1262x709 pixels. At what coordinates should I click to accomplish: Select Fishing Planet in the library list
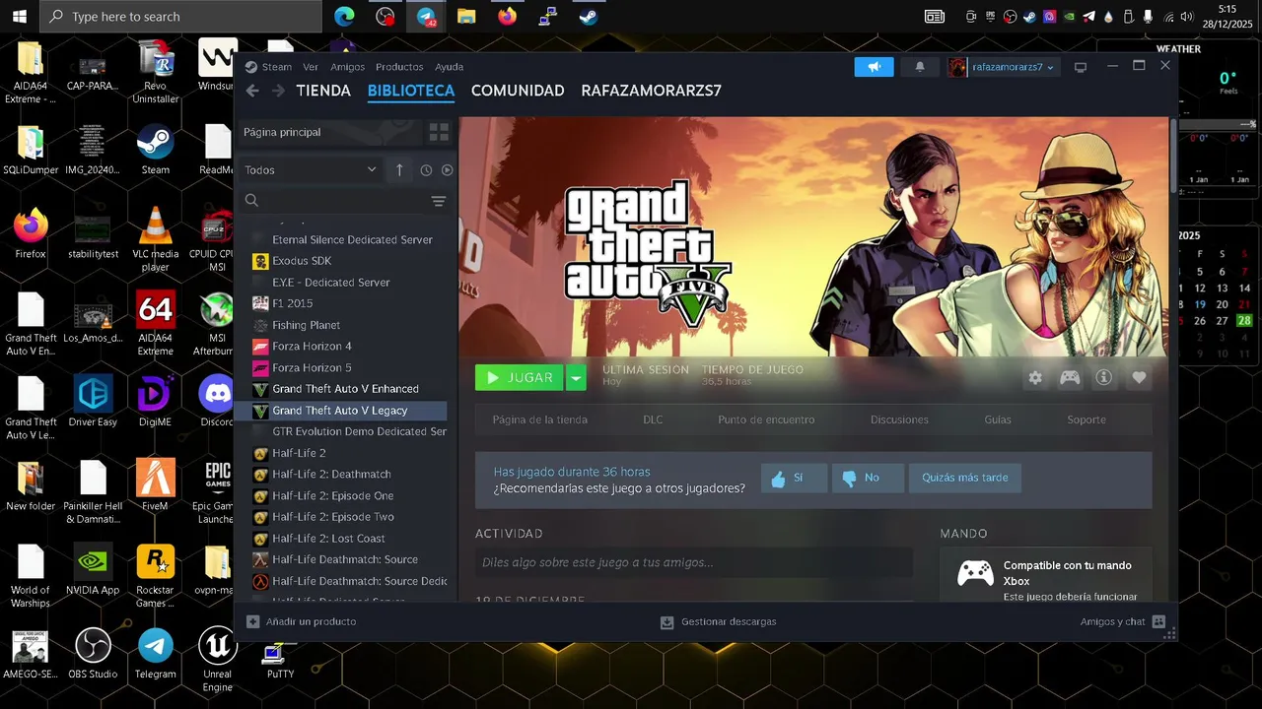306,325
